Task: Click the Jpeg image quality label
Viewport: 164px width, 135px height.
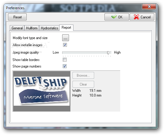Action: tap(26, 52)
